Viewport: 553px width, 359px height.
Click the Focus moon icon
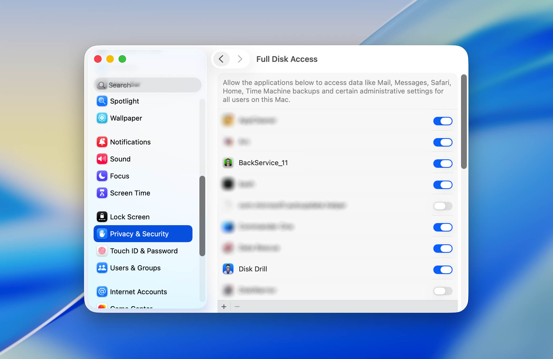click(x=102, y=176)
